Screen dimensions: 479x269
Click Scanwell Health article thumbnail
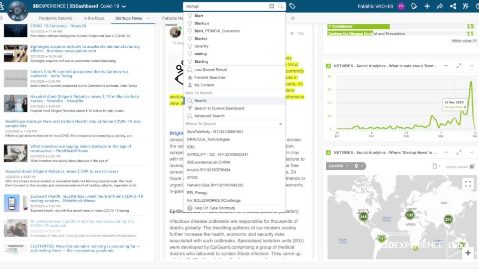[15, 203]
